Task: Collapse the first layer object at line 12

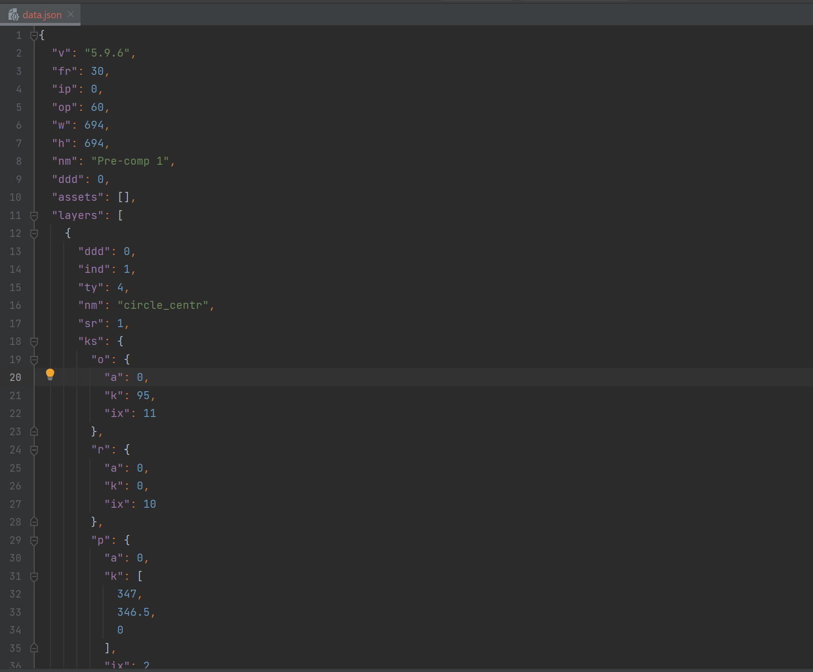Action: (x=33, y=233)
